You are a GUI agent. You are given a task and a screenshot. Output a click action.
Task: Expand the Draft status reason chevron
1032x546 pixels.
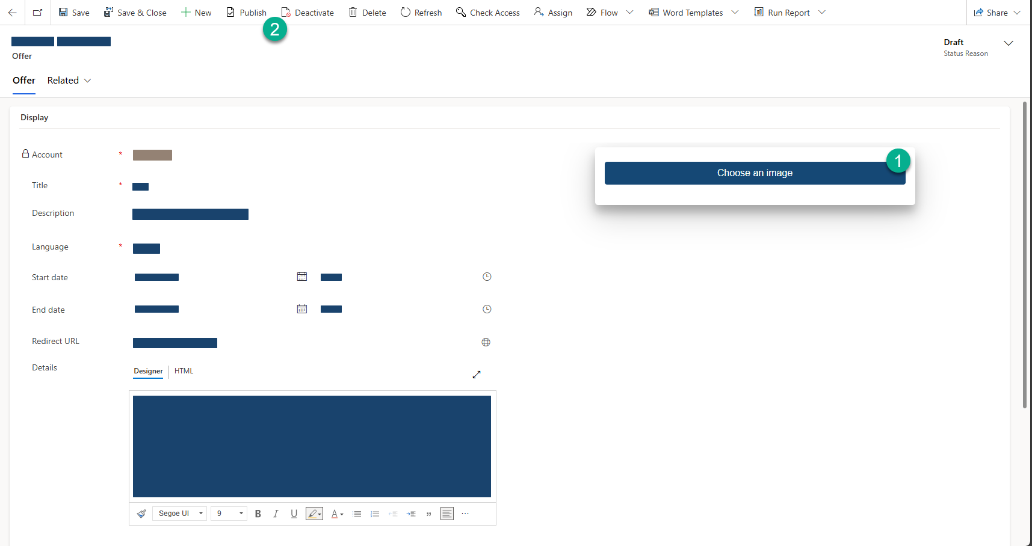coord(1009,43)
